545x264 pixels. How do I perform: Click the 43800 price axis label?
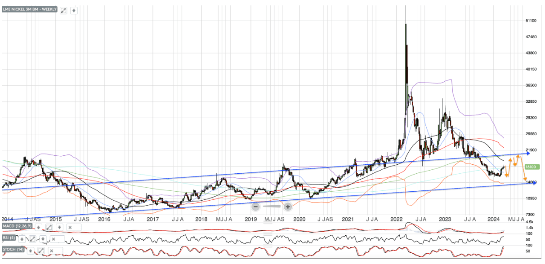pos(531,53)
